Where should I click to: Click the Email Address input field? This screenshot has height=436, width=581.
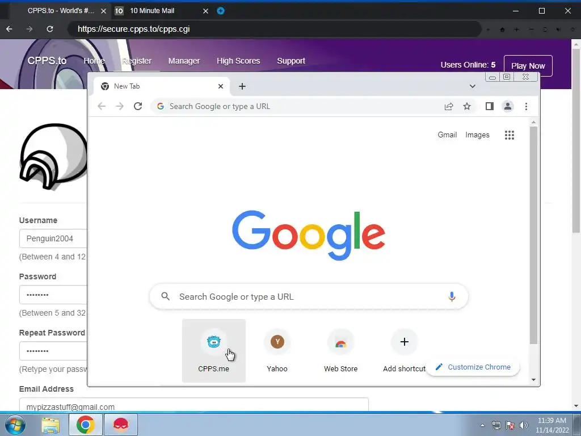click(x=194, y=404)
